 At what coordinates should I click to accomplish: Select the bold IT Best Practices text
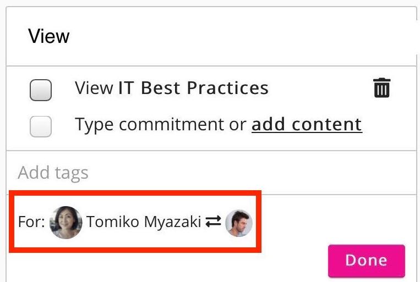point(193,88)
